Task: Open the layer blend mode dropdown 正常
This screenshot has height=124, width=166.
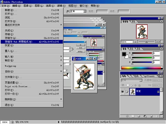Action: [132, 80]
